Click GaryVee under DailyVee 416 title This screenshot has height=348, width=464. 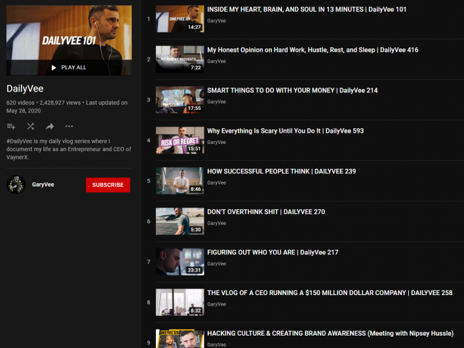pyautogui.click(x=217, y=61)
